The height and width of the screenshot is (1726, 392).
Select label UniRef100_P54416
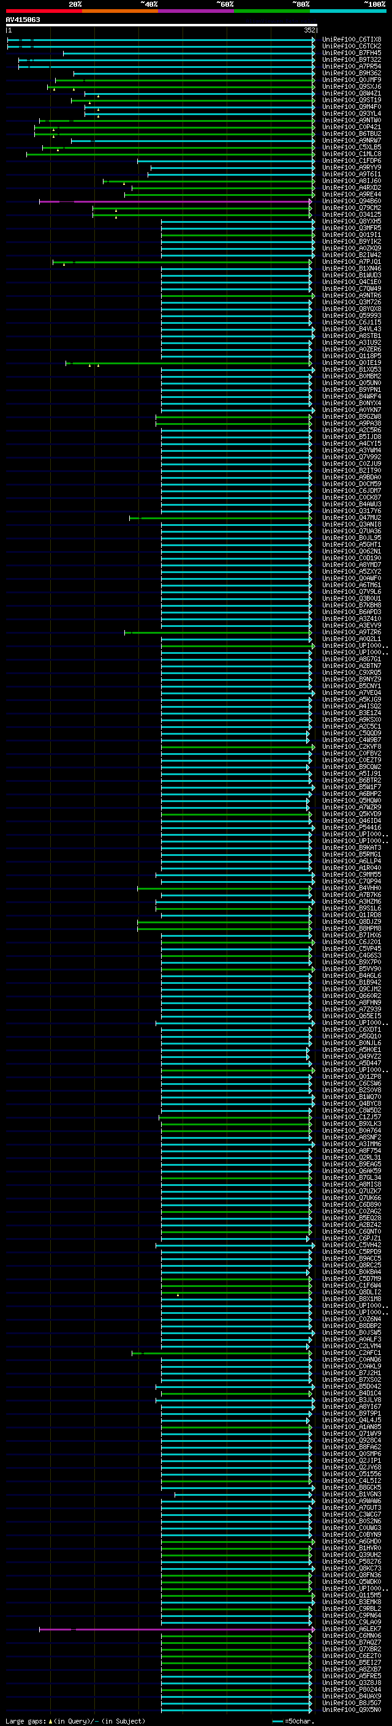351,828
